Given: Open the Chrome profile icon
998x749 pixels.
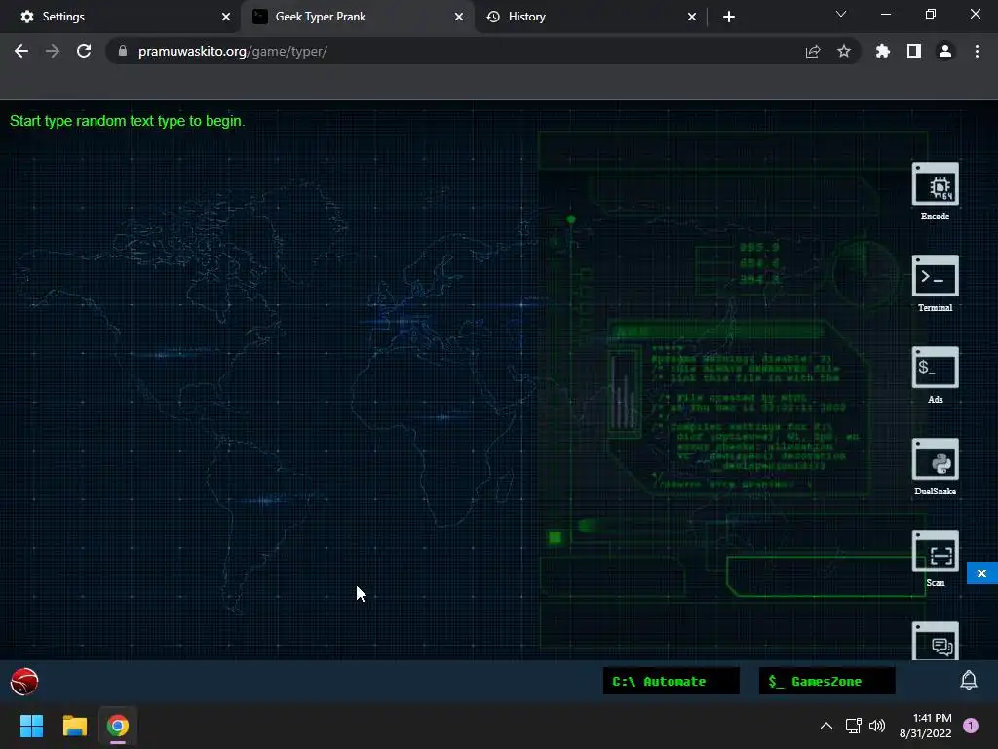Looking at the screenshot, I should (945, 51).
